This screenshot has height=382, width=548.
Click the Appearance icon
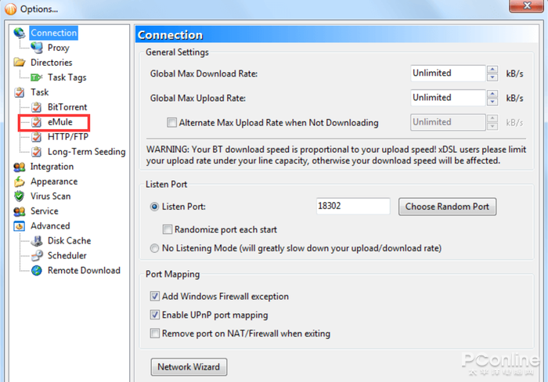coord(20,182)
